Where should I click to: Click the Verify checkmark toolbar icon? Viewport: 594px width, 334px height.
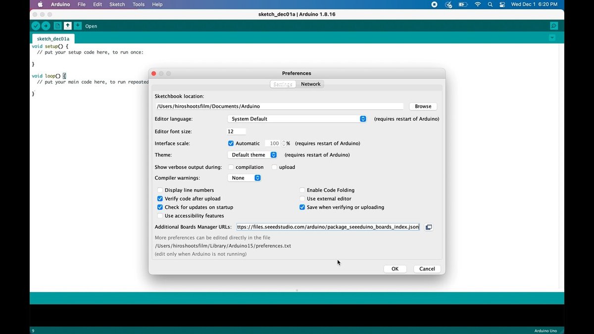click(x=36, y=26)
